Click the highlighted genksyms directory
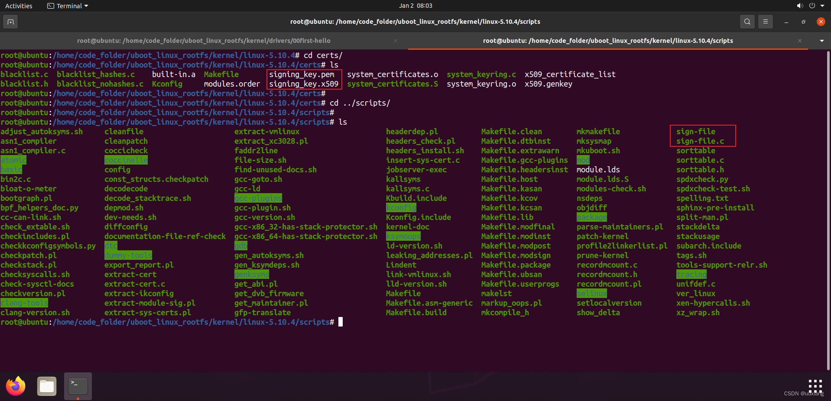The height and width of the screenshot is (401, 831). click(252, 275)
